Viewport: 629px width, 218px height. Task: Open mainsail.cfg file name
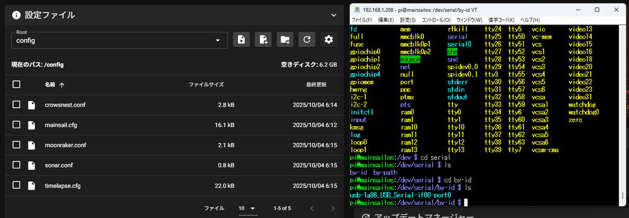61,125
